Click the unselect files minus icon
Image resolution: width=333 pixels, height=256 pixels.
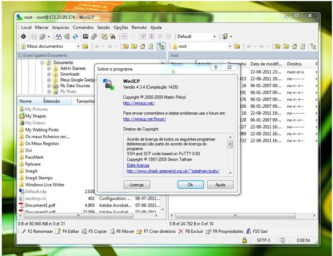pyautogui.click(x=133, y=37)
